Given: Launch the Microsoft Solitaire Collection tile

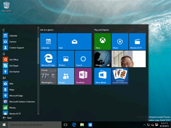Looking at the screenshot, I should click(x=120, y=76).
